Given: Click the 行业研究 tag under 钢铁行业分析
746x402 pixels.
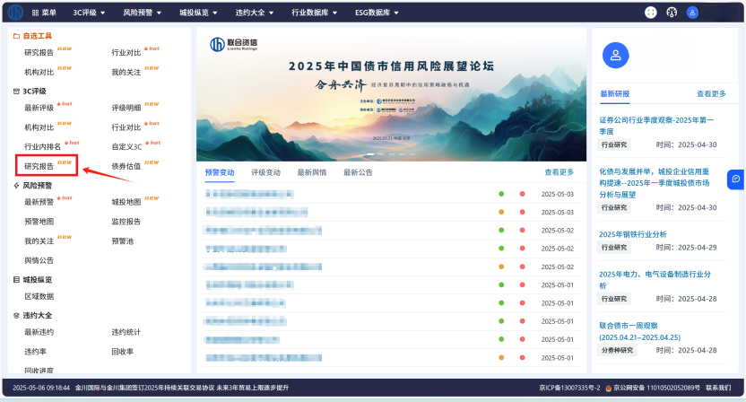Looking at the screenshot, I should pos(613,247).
